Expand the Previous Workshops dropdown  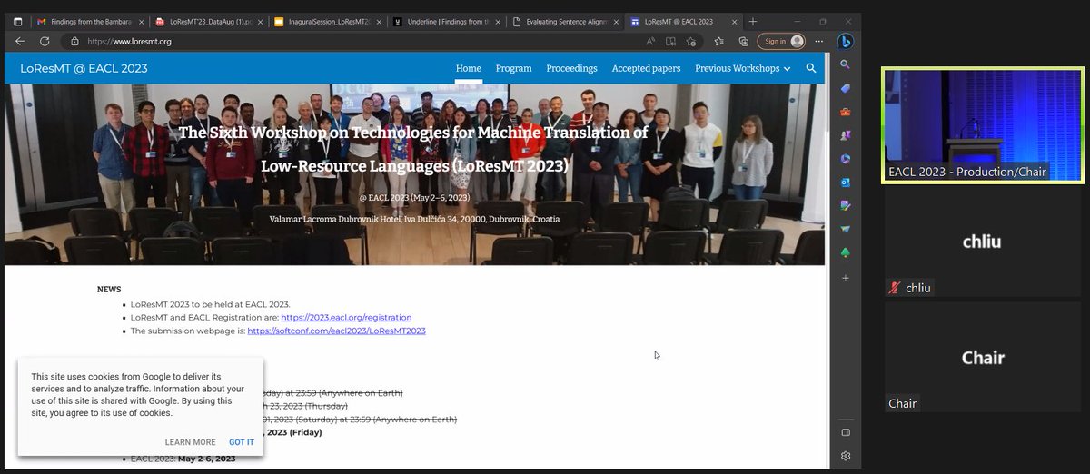pos(742,68)
